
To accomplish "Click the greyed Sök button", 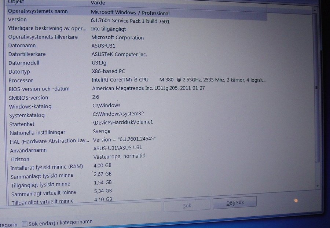I will pos(187,205).
